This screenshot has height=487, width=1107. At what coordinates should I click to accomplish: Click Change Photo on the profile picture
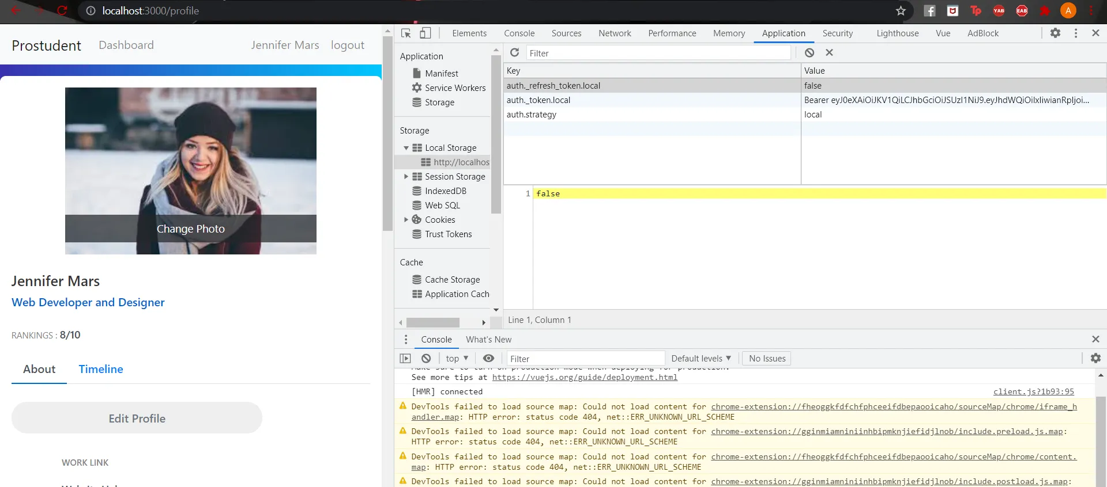pyautogui.click(x=191, y=229)
